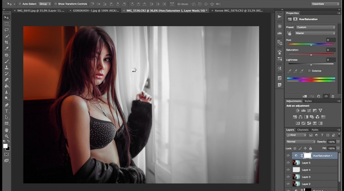Select the Crop tool
This screenshot has height=191, width=344.
click(x=7, y=42)
